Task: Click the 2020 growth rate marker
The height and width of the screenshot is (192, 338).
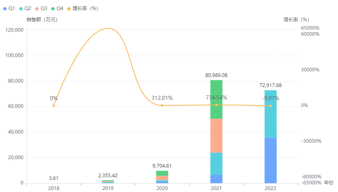Action: [162, 105]
